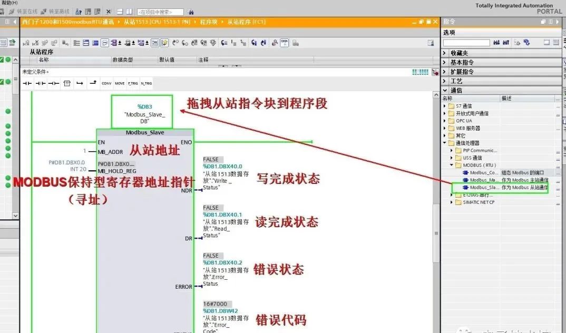Click the editor vertical scrollbar up arrow
The width and height of the screenshot is (566, 333).
click(436, 95)
